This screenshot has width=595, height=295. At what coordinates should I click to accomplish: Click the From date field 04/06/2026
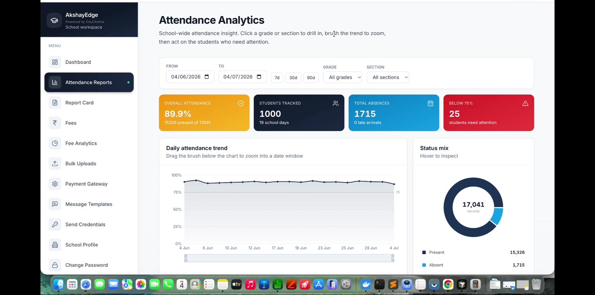click(x=190, y=77)
